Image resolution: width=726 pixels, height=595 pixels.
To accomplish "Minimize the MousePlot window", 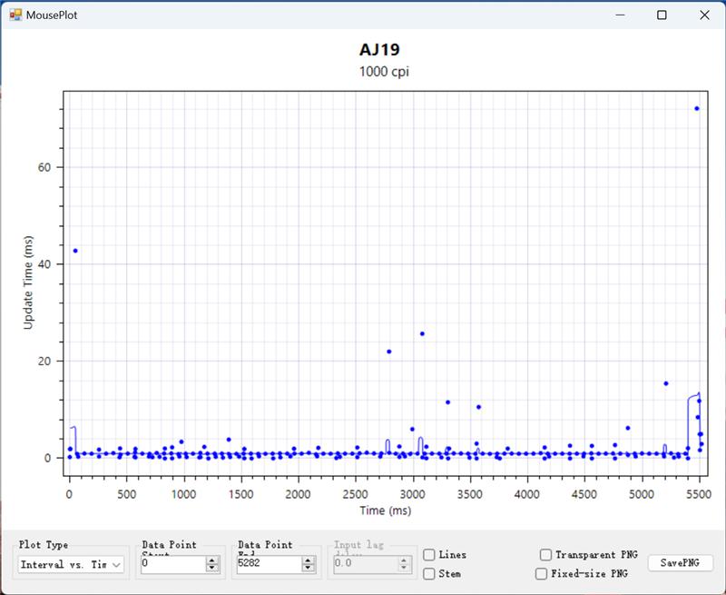I will [621, 15].
